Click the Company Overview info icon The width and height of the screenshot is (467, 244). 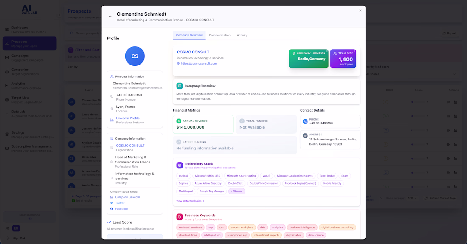coord(180,86)
